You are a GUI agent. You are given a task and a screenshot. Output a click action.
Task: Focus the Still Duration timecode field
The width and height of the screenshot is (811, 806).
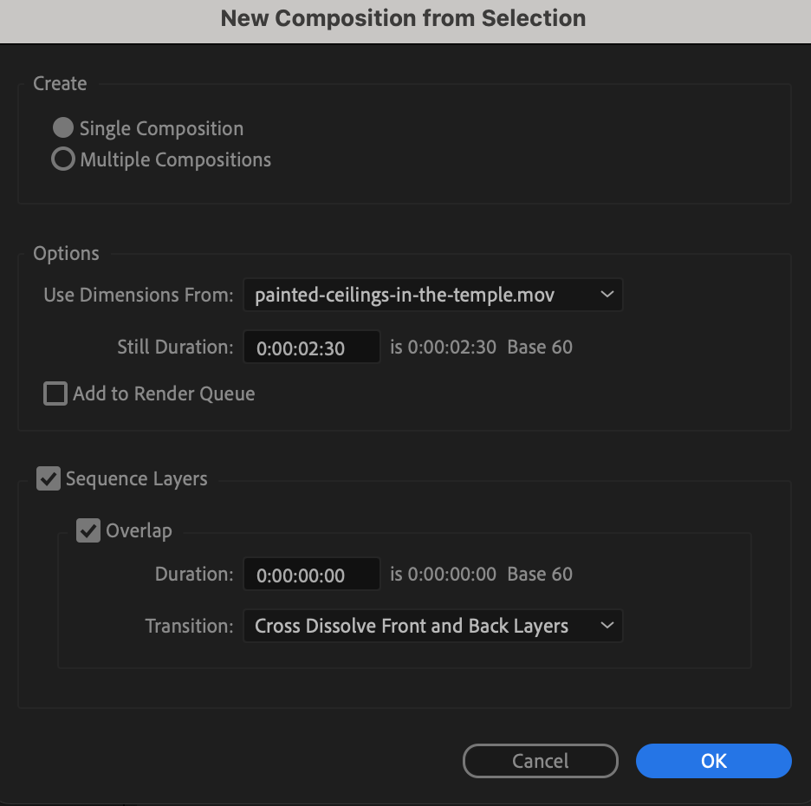click(311, 348)
